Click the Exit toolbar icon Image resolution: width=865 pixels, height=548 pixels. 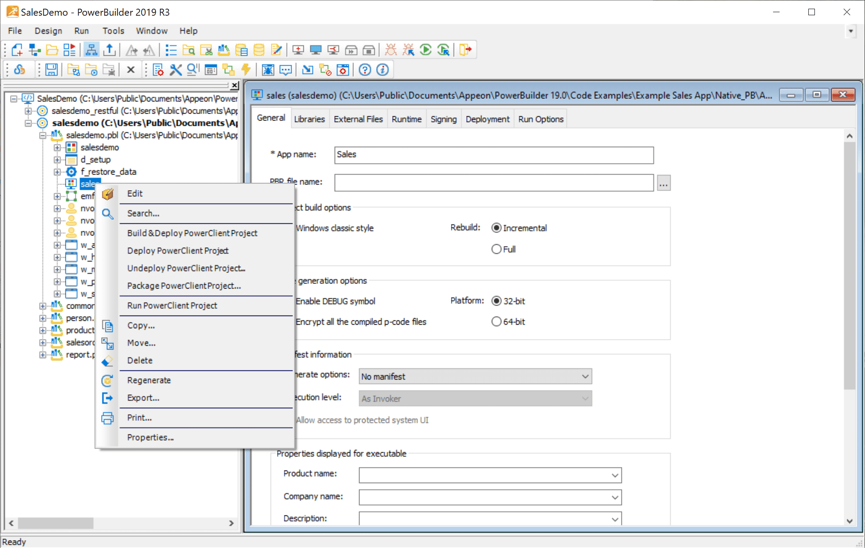(465, 50)
